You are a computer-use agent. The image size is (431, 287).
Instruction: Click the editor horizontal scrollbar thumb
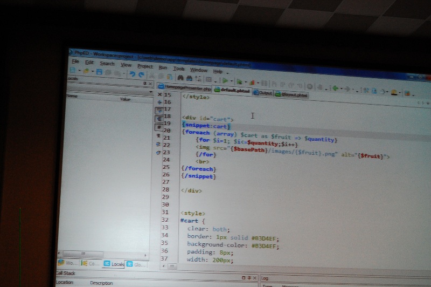tap(172, 266)
